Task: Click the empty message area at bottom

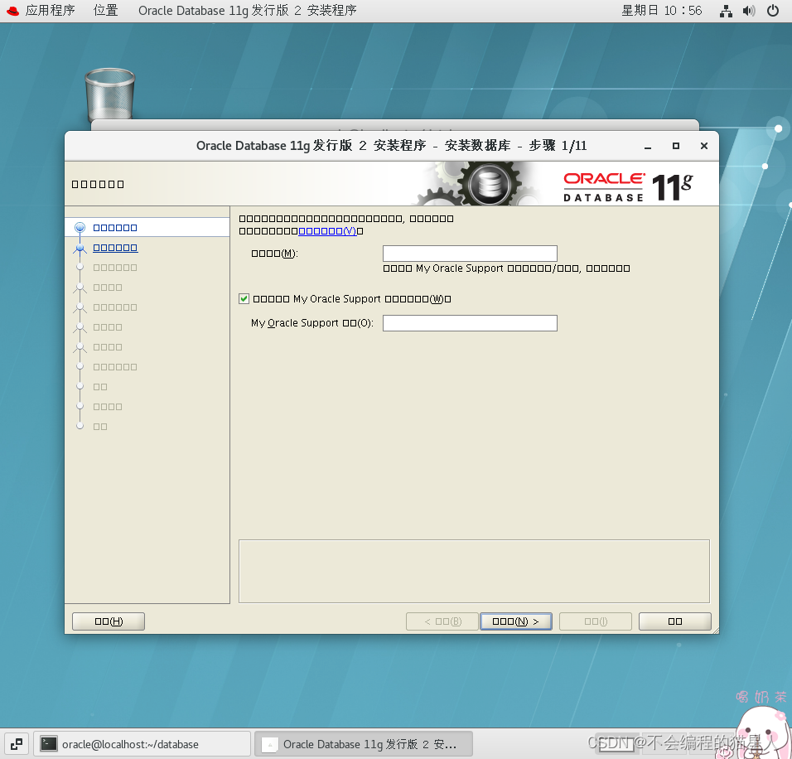Action: pos(474,571)
